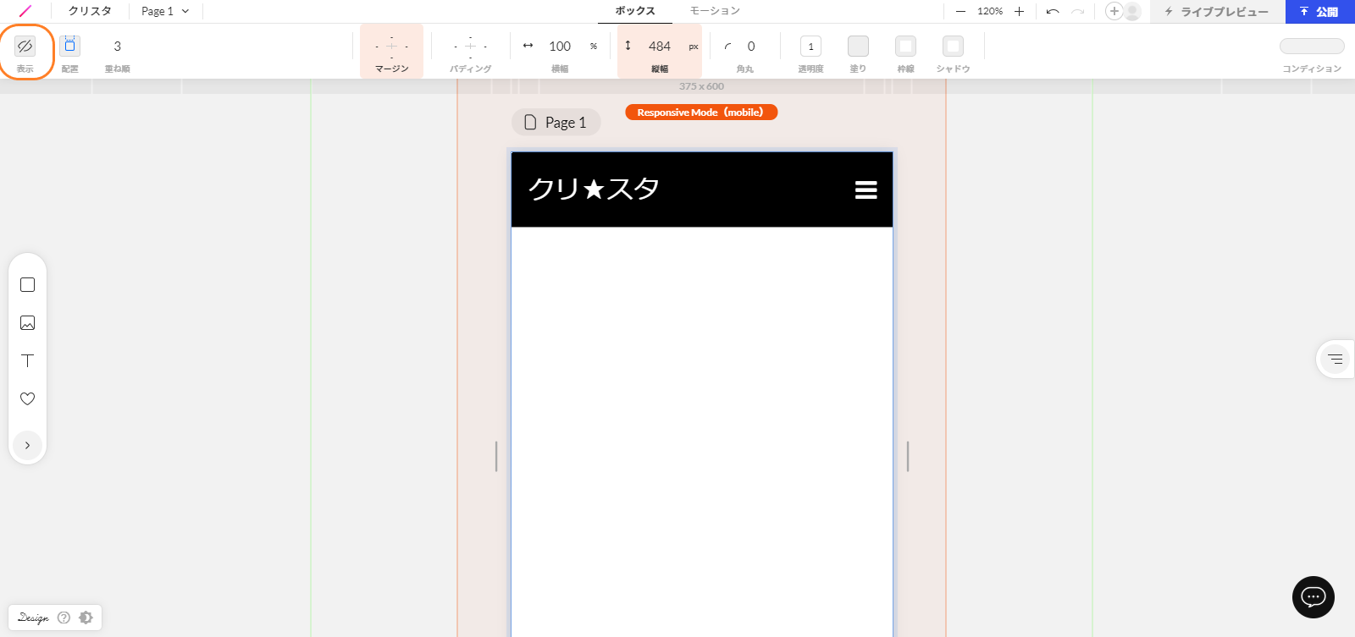
Task: Open the user avatar icon
Action: coord(1132,11)
